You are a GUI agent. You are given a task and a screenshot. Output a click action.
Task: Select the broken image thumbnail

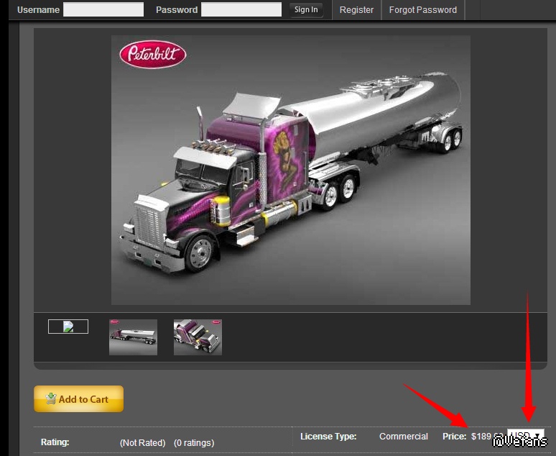point(68,327)
